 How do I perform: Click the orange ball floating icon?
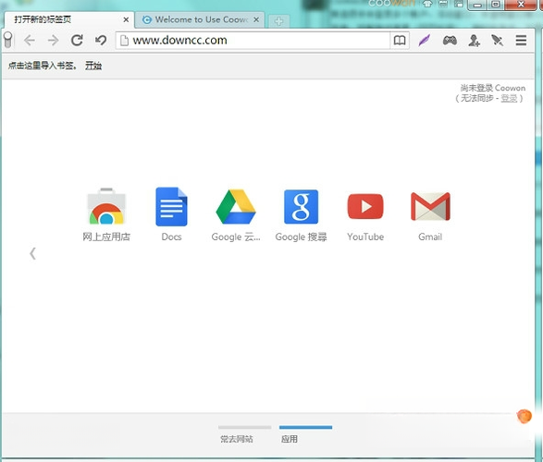524,416
